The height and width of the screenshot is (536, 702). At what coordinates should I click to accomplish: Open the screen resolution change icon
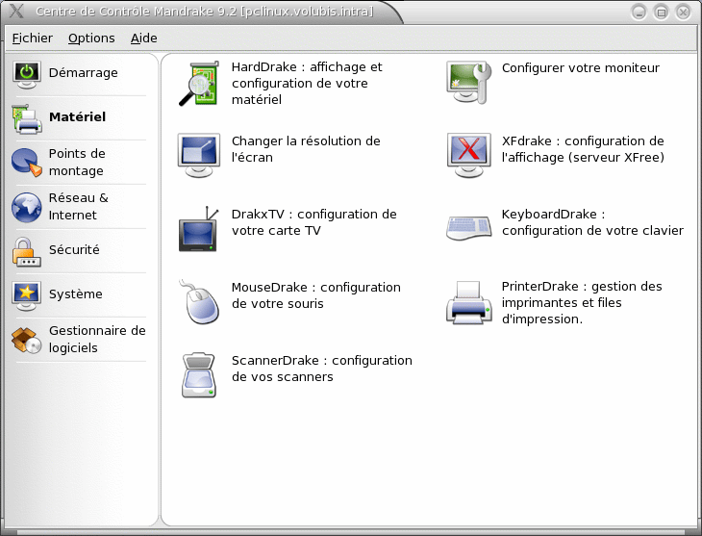199,156
